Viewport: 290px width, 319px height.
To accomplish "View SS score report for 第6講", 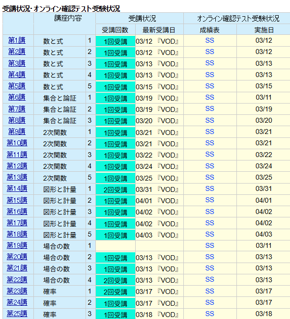I will [210, 97].
